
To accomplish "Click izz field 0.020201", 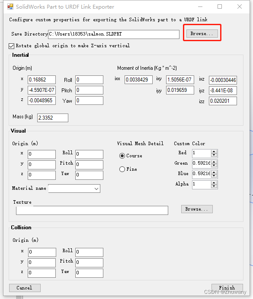I will click(223, 101).
